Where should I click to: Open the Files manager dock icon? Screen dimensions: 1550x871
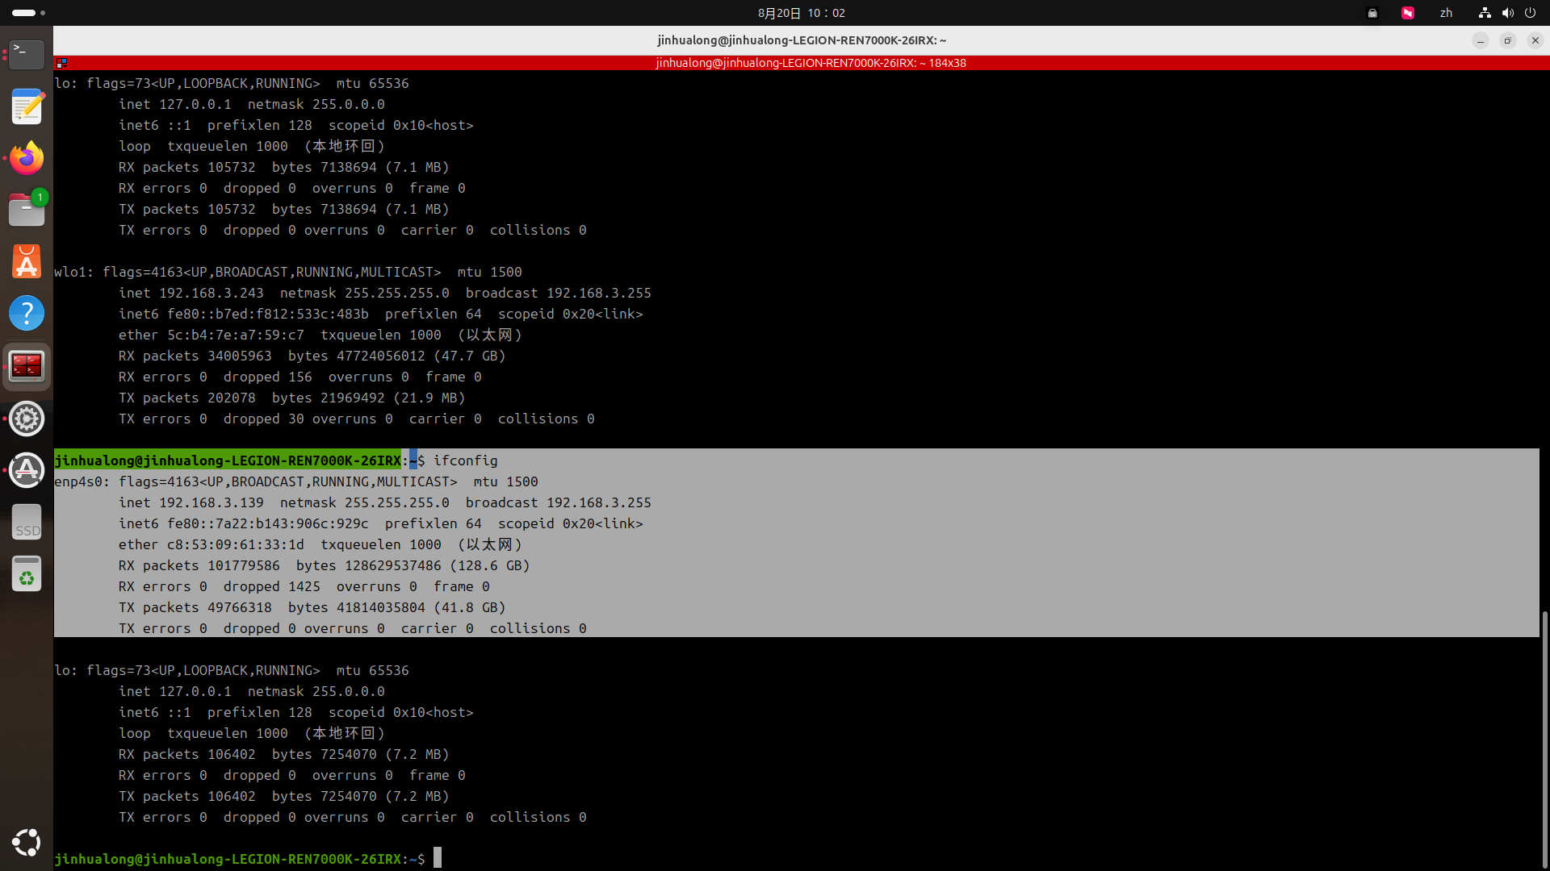pyautogui.click(x=27, y=210)
